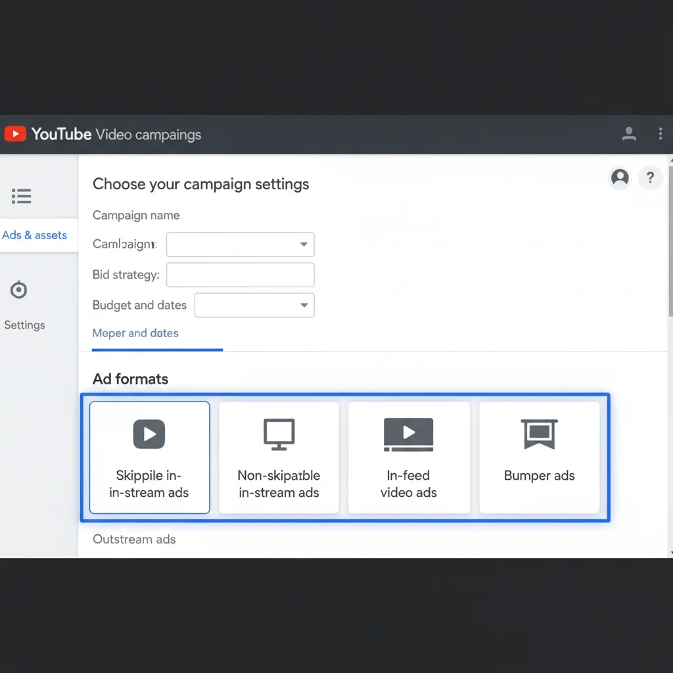The height and width of the screenshot is (673, 673).
Task: Choose the Skippile in-stream ads card
Action: coord(149,457)
